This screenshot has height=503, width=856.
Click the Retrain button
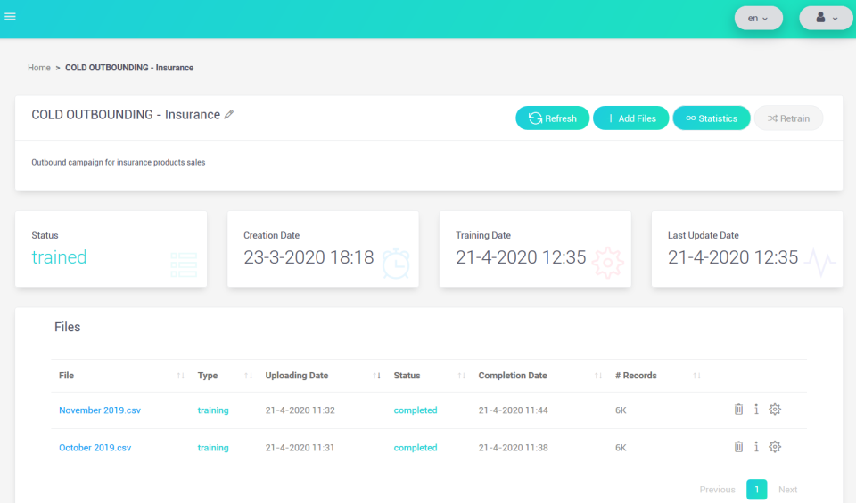[788, 118]
